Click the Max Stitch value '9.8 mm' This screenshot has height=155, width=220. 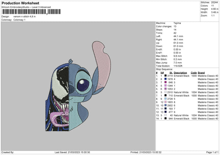(177, 56)
